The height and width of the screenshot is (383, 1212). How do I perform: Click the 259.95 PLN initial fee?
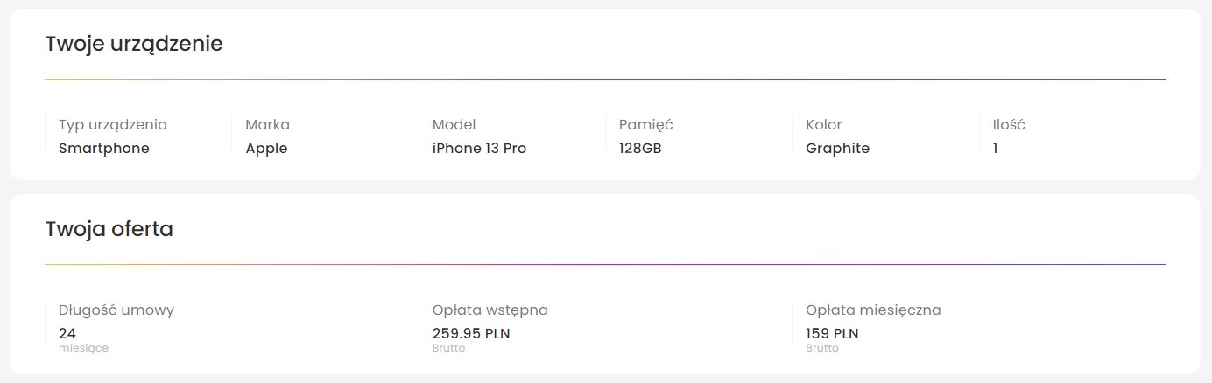click(471, 333)
